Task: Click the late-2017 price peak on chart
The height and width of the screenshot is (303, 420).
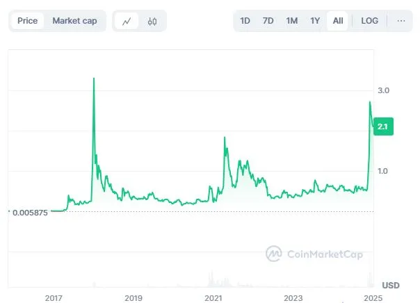Action: click(x=94, y=79)
